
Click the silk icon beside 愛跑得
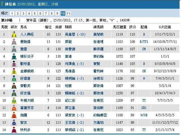14,42
